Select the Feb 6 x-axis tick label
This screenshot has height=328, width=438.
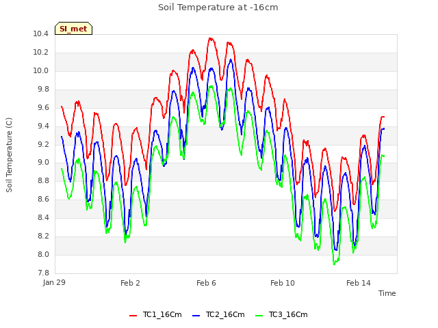tap(206, 283)
